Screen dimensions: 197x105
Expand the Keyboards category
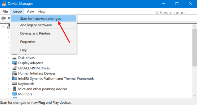click(9, 84)
